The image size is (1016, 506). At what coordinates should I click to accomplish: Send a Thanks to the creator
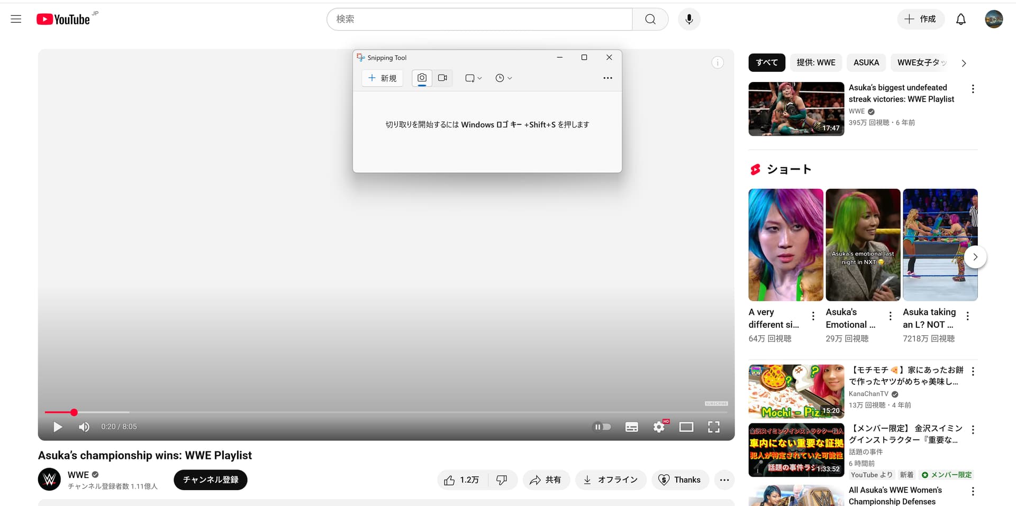680,480
